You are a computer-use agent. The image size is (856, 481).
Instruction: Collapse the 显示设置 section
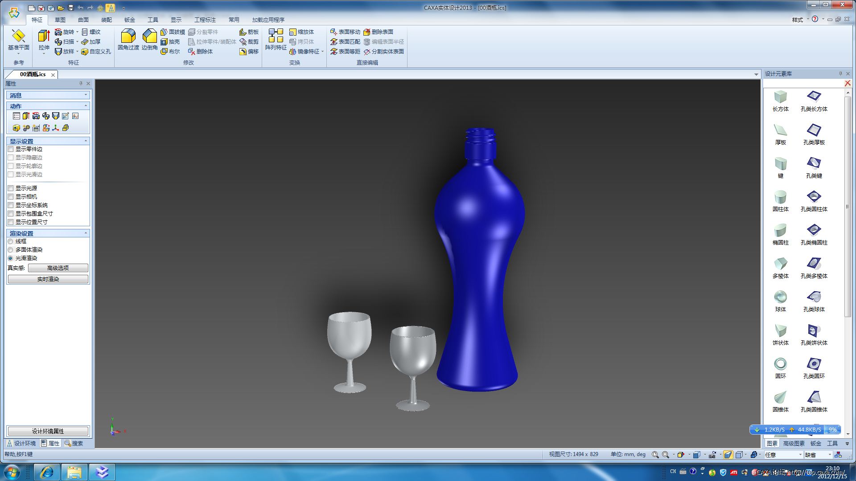click(86, 141)
